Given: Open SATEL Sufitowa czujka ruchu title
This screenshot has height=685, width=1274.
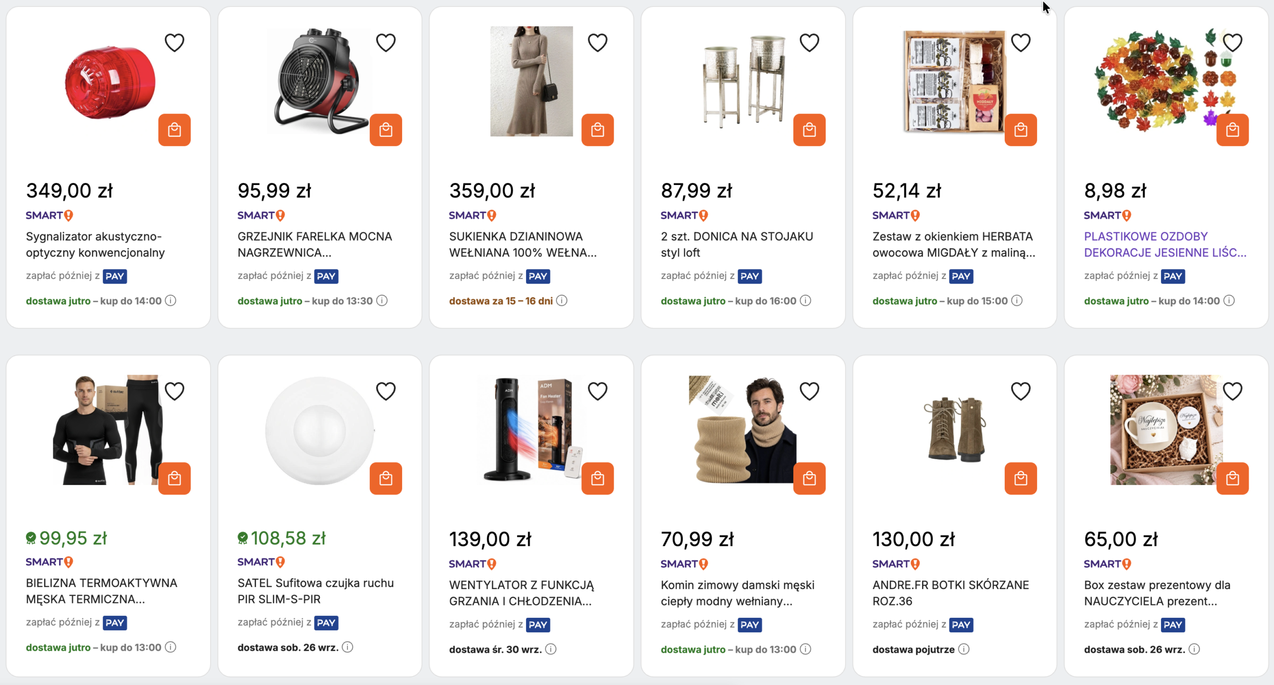Looking at the screenshot, I should click(x=316, y=591).
